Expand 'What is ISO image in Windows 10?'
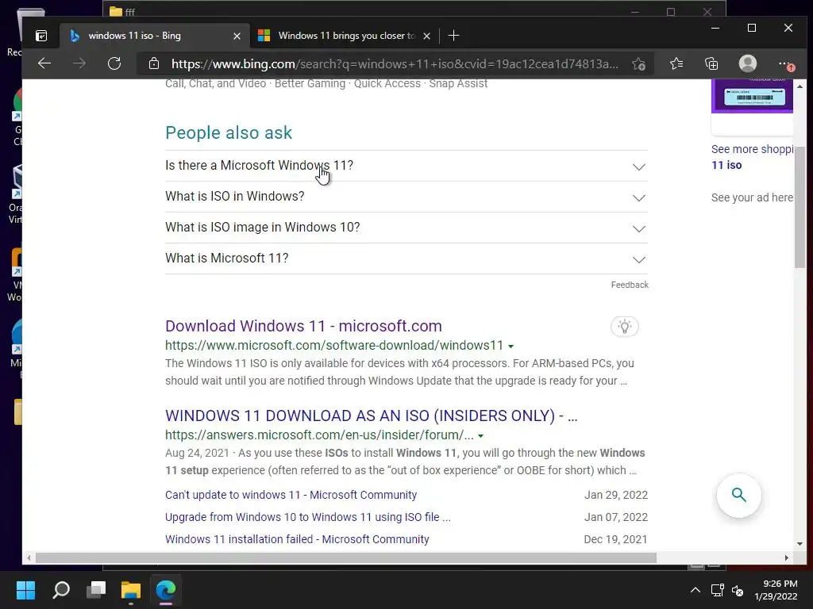Screen dimensions: 813x609 coord(406,228)
